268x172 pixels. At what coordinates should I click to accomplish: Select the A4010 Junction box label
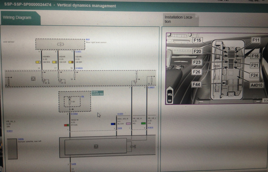pos(98,93)
